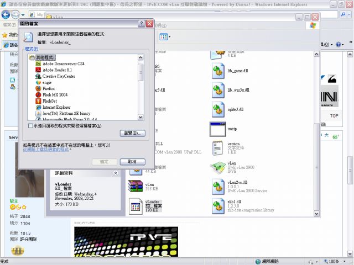Open the web lookup link in dialog
354x265 pixels.
click(x=46, y=150)
